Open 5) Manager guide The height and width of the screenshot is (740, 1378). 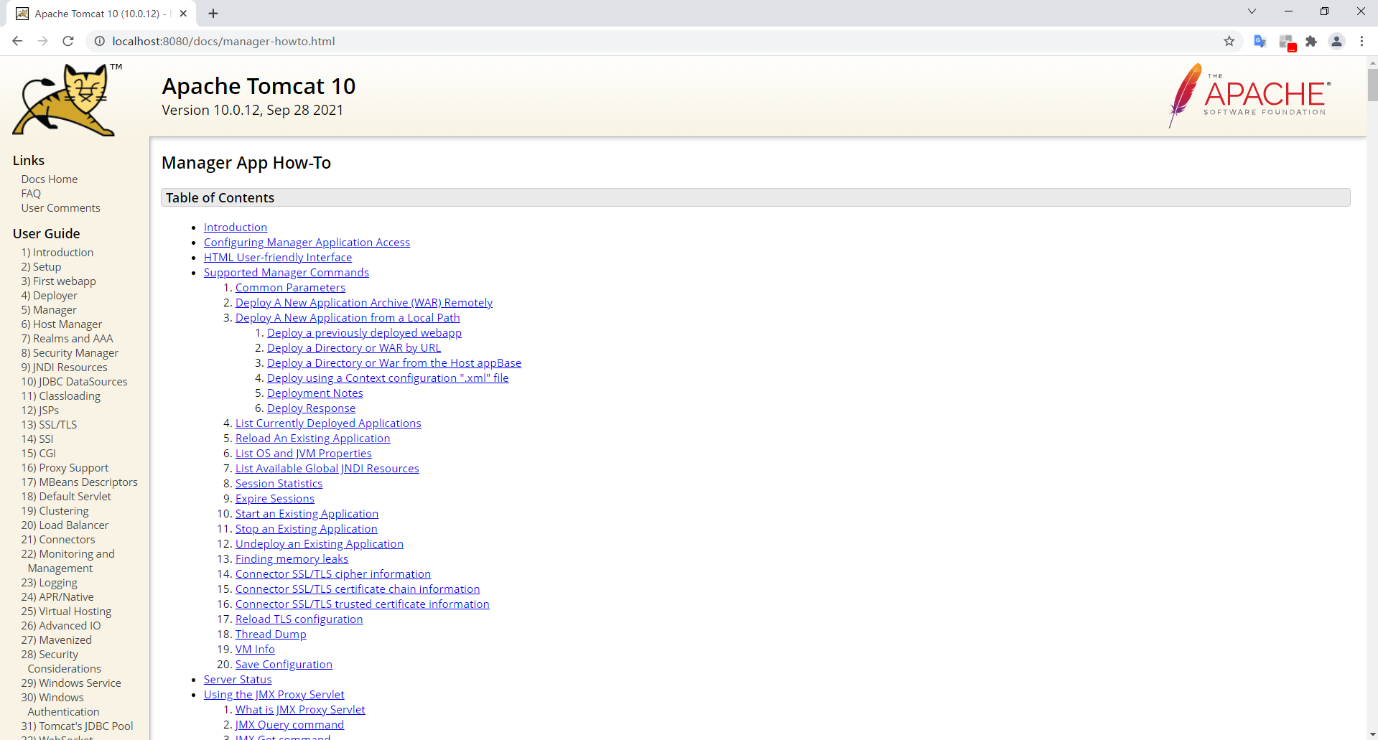pos(49,310)
